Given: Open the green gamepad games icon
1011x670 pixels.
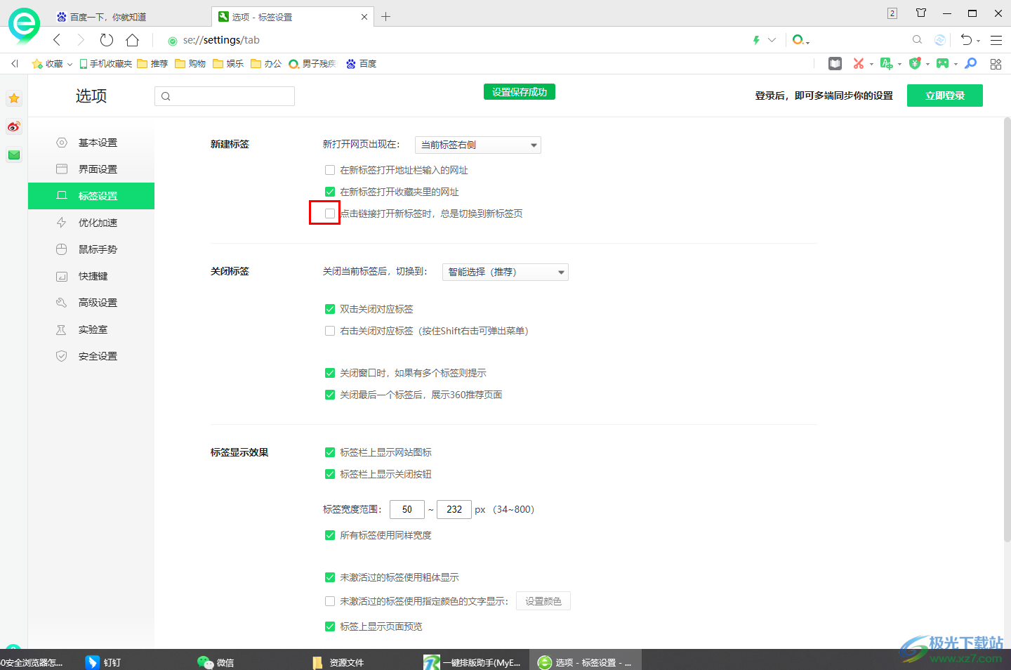Looking at the screenshot, I should (942, 63).
